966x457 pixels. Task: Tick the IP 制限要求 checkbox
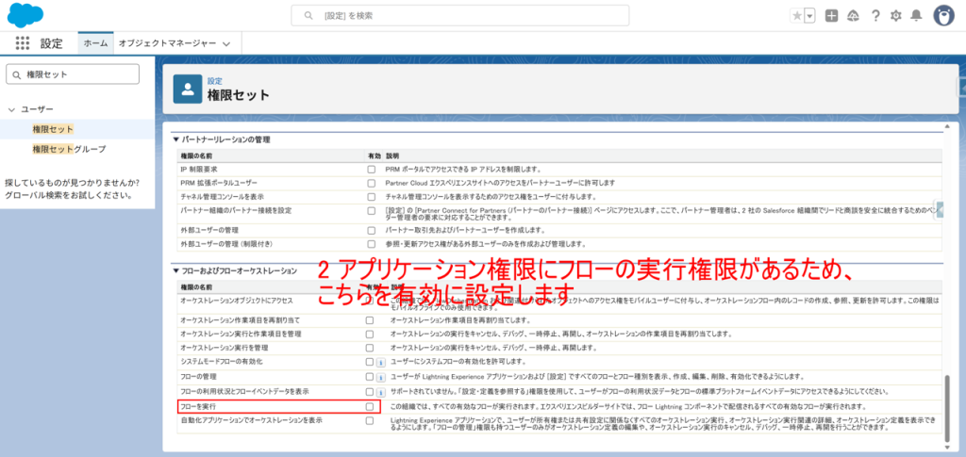pyautogui.click(x=371, y=169)
